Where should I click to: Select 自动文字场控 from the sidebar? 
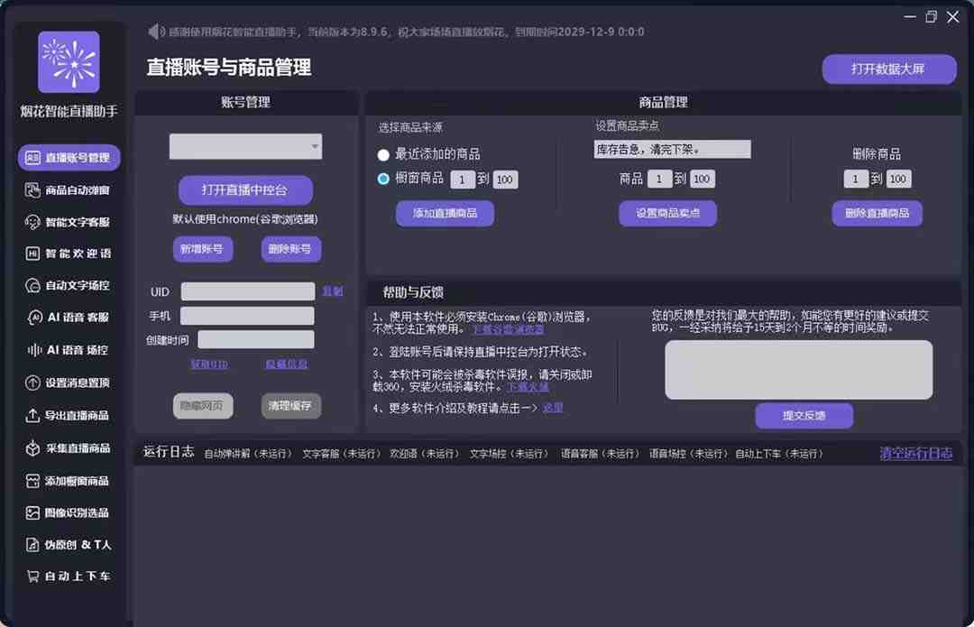68,285
